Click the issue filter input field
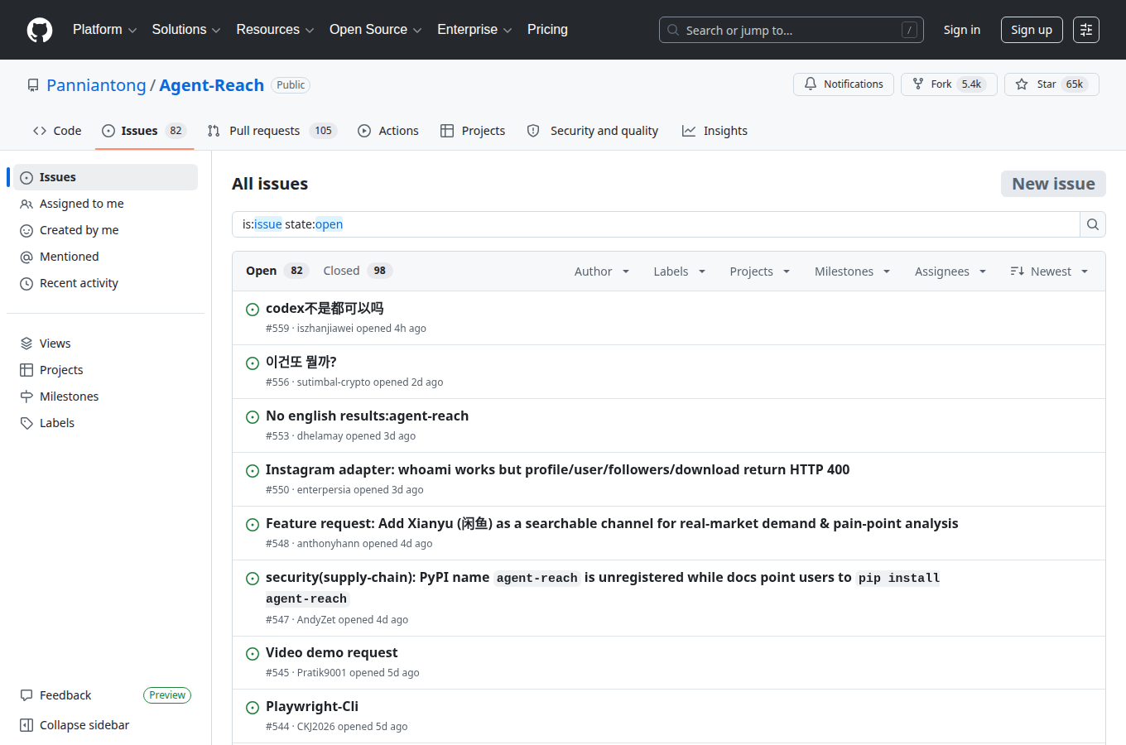This screenshot has width=1126, height=745. point(656,224)
